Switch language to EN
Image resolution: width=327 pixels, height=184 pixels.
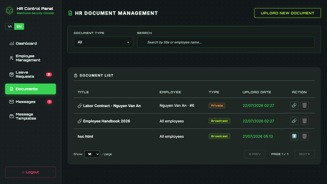pos(19,27)
